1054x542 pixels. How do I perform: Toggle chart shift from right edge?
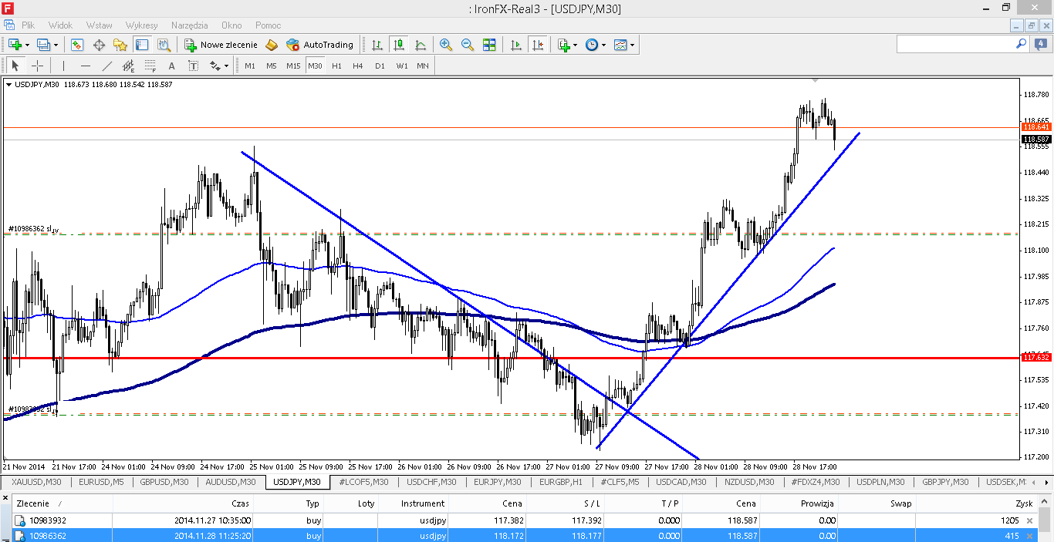(x=538, y=45)
